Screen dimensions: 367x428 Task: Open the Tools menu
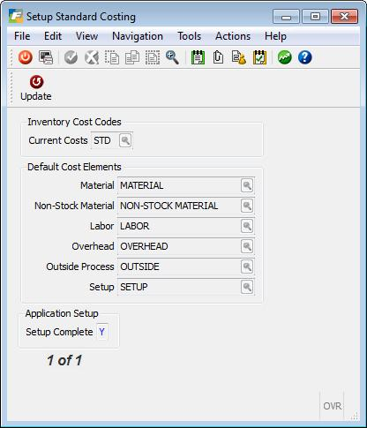[x=190, y=36]
